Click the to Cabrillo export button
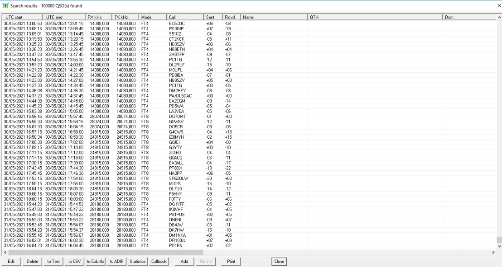The height and width of the screenshot is (267, 502). (96, 261)
